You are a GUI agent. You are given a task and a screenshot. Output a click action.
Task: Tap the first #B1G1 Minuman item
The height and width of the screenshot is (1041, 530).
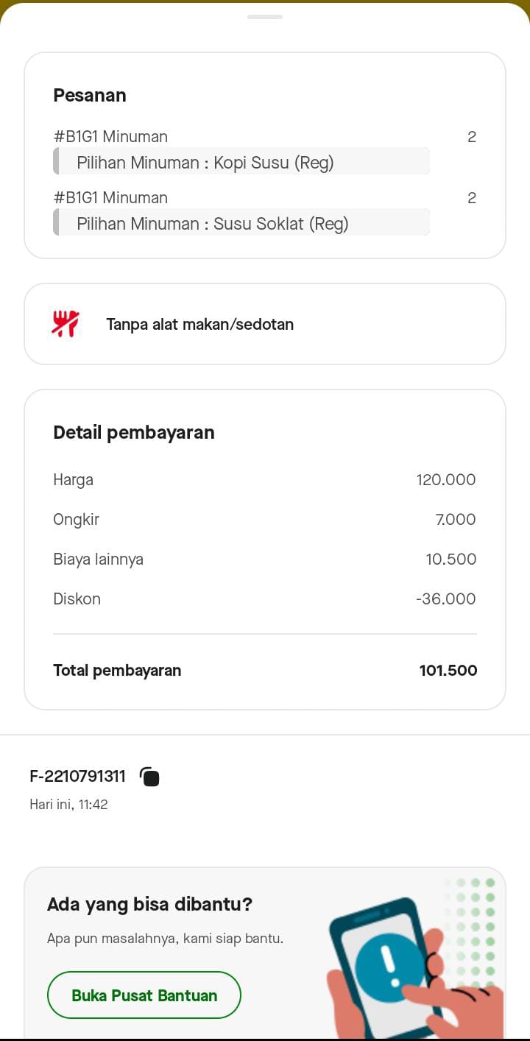tap(110, 136)
